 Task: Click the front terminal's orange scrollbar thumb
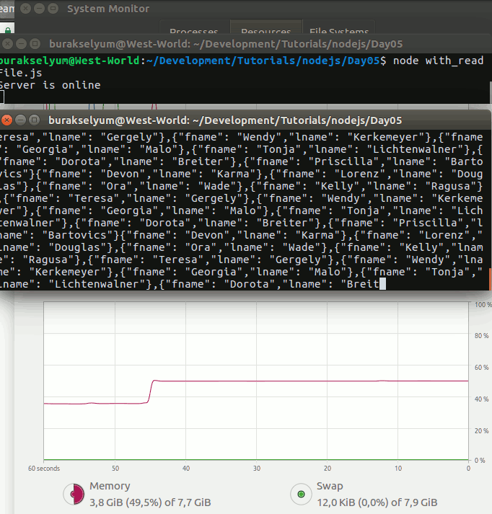click(490, 280)
